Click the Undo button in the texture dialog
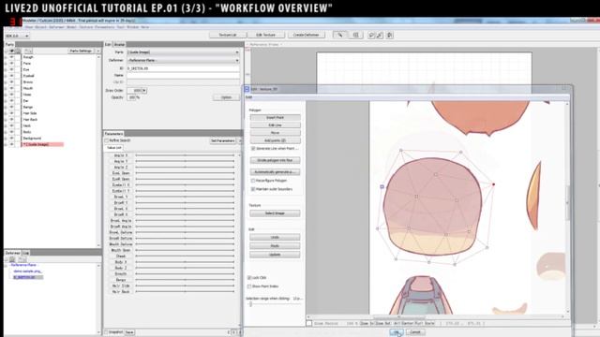 pyautogui.click(x=275, y=238)
